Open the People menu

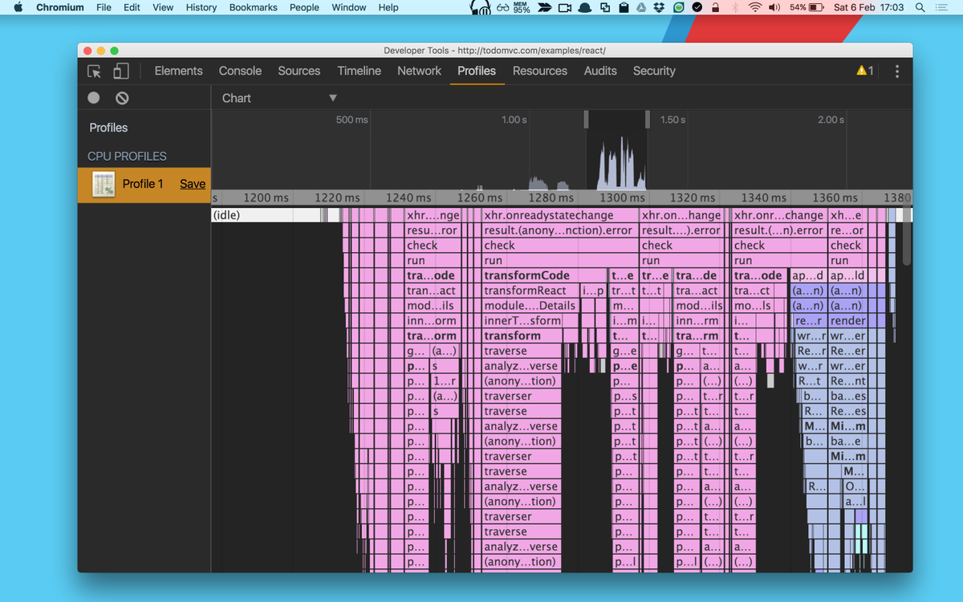(304, 7)
